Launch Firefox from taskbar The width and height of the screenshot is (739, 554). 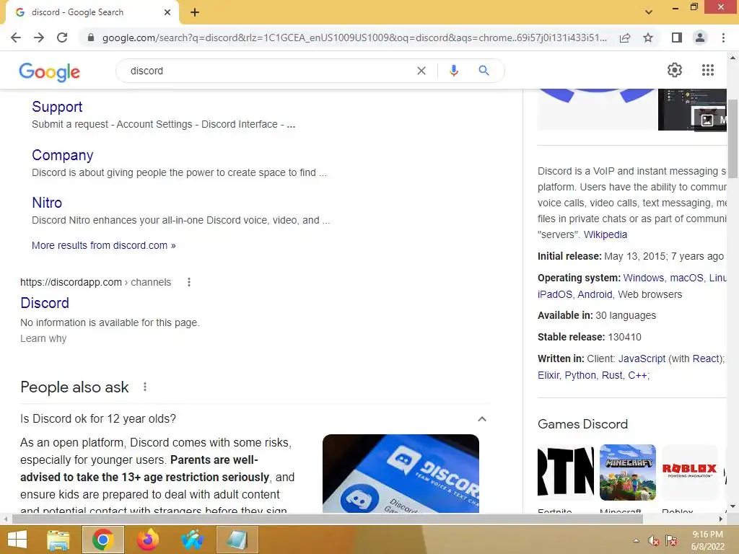coord(147,540)
